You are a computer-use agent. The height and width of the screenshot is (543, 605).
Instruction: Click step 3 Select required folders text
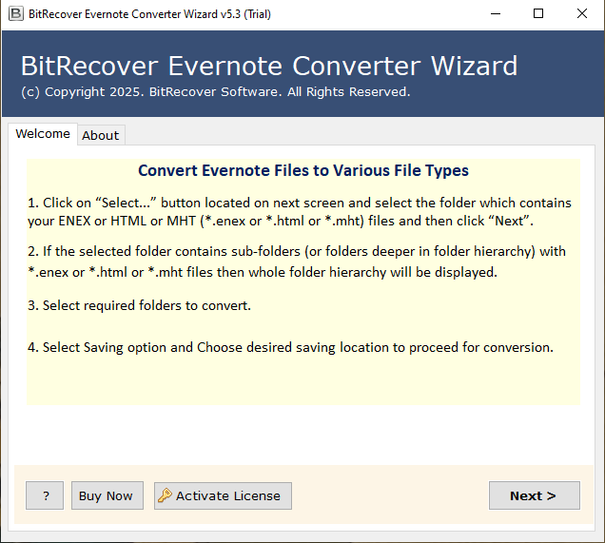[x=139, y=305]
